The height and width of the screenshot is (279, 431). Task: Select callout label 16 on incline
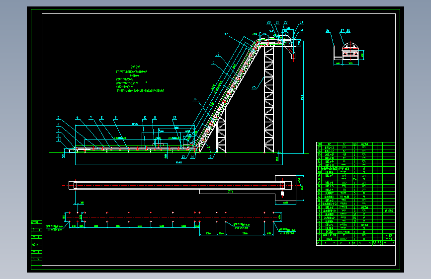[195, 99]
